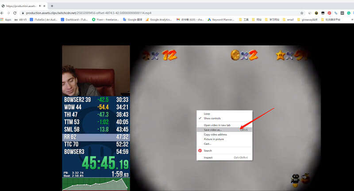Close the production.assets tab
Image resolution: width=354 pixels, height=191 pixels.
click(x=44, y=6)
